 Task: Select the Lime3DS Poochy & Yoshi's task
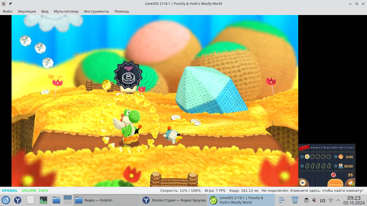[241, 200]
